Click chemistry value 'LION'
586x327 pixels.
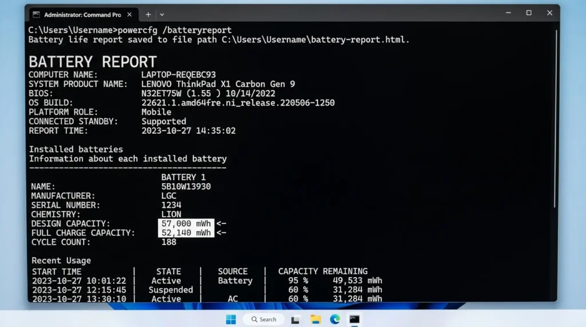click(171, 214)
